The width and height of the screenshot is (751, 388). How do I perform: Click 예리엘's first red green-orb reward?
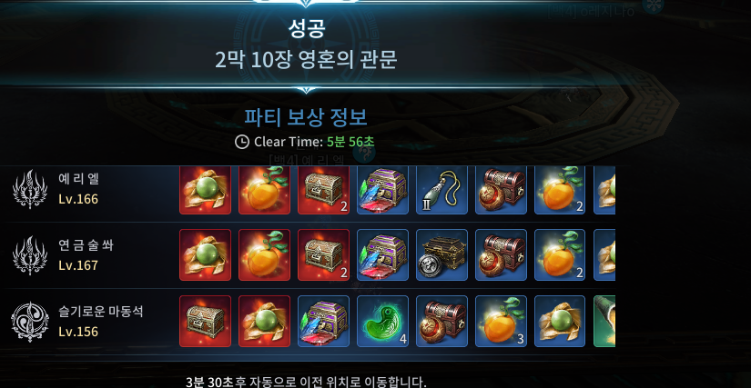click(205, 189)
